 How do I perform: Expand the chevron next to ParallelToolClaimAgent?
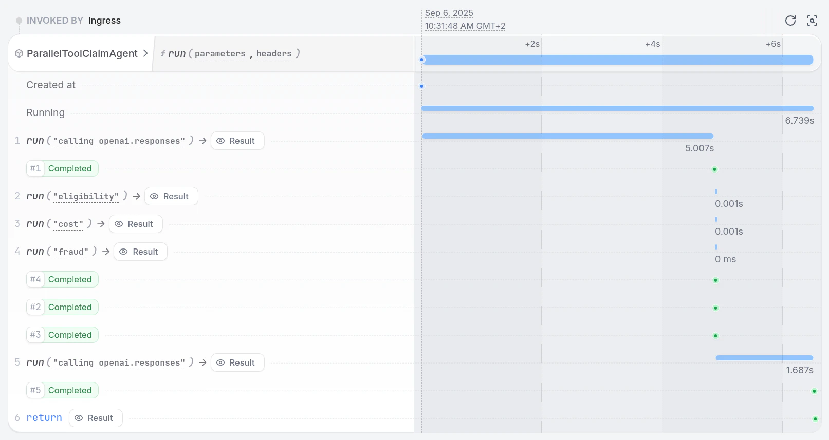coord(145,53)
